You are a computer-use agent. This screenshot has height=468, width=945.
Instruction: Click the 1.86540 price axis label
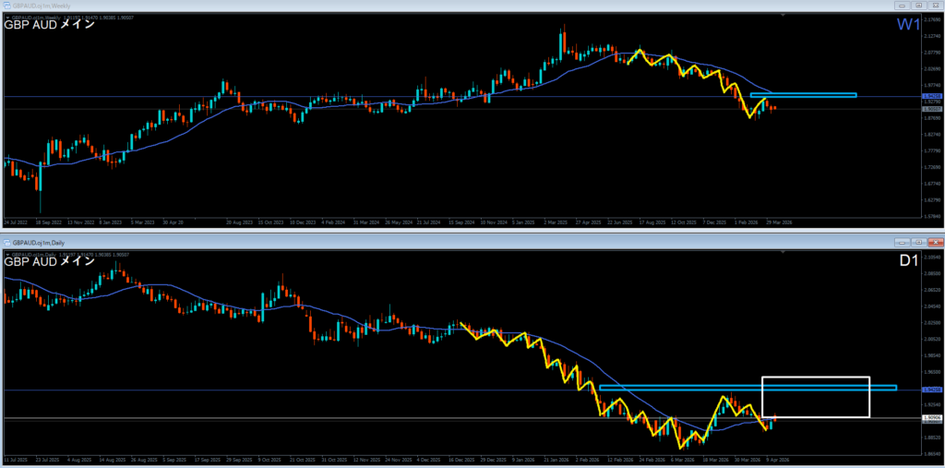click(x=930, y=453)
